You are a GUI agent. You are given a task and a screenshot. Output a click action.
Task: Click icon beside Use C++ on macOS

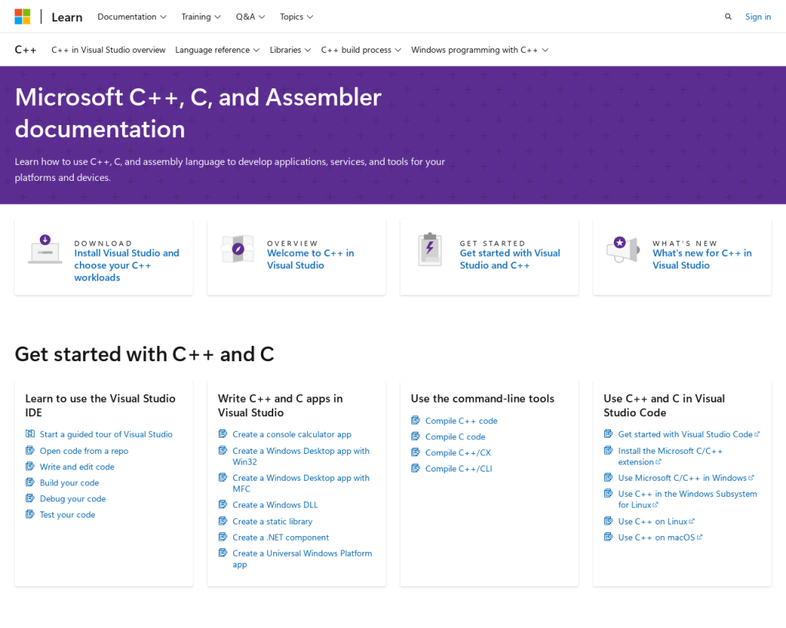(608, 537)
